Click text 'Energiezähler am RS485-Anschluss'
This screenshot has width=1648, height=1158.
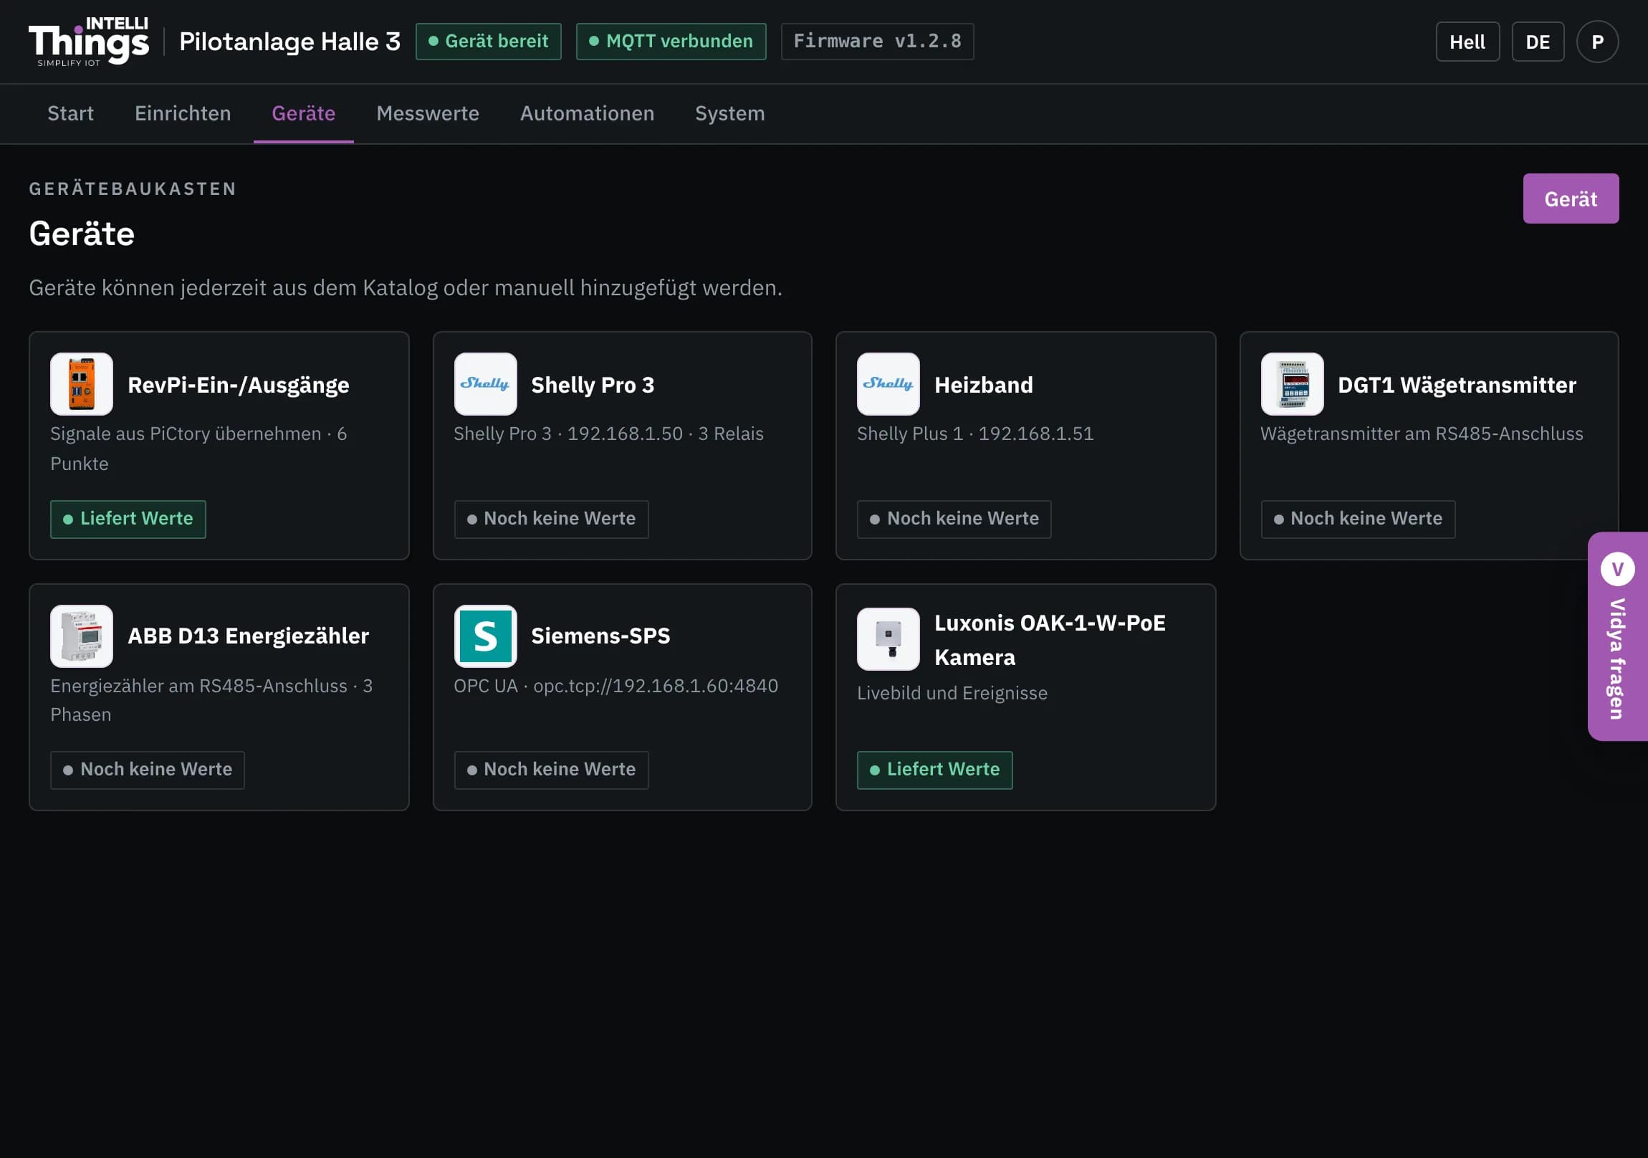198,686
